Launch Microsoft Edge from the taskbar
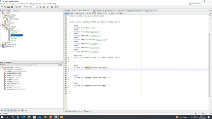 pos(24,117)
